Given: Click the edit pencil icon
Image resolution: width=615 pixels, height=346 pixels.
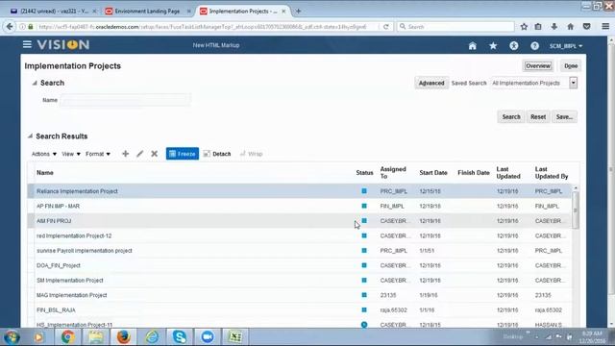Looking at the screenshot, I should tap(140, 154).
